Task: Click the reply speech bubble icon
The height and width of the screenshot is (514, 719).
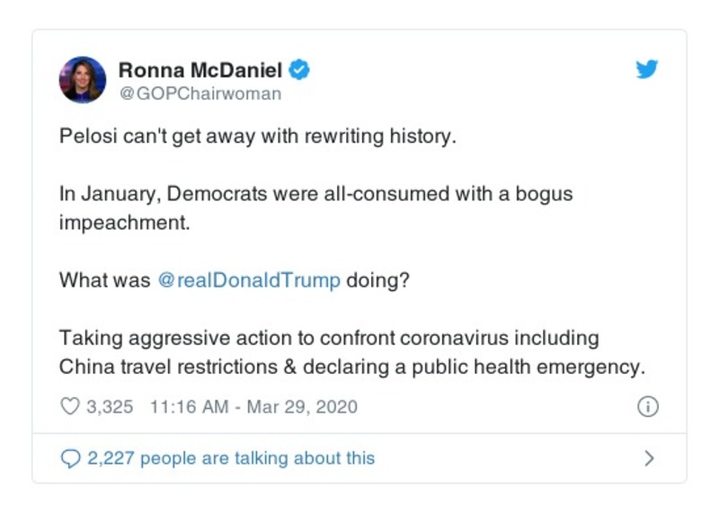Action: 69,458
